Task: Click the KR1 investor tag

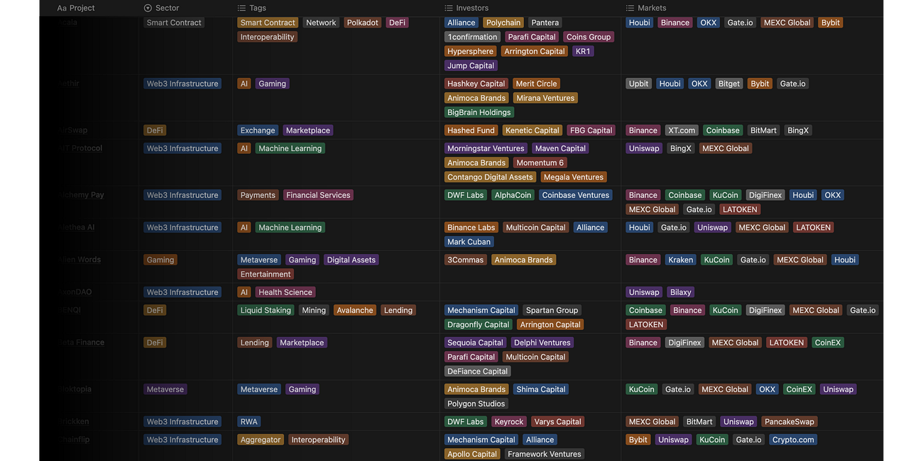Action: (x=583, y=51)
